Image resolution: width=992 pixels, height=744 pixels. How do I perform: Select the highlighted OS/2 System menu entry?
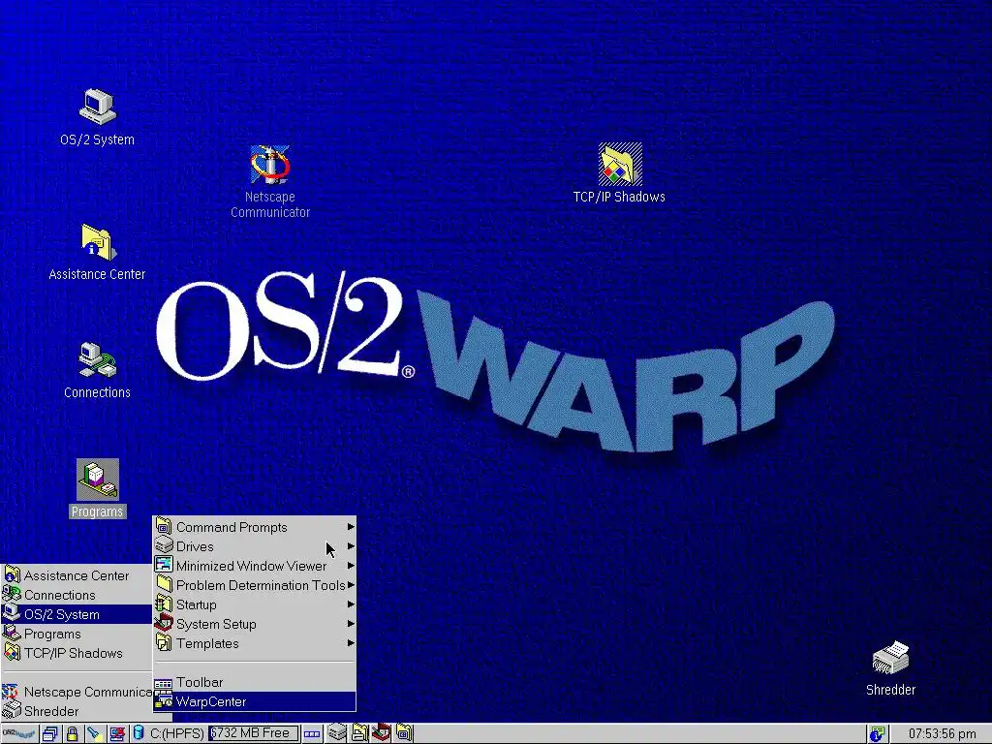(x=77, y=614)
